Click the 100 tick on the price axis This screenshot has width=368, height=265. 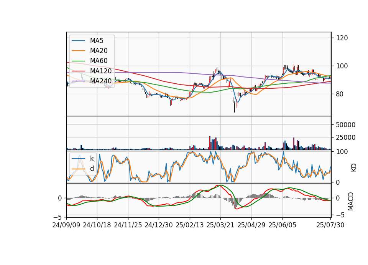pos(342,66)
